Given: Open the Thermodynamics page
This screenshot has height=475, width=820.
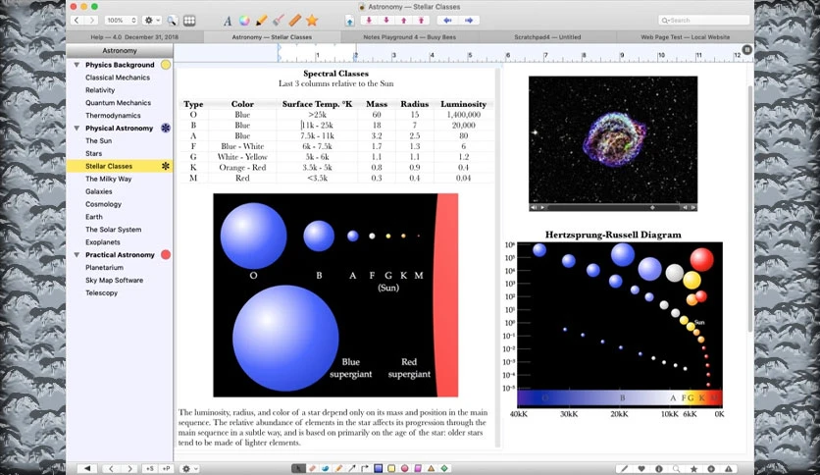Looking at the screenshot, I should pyautogui.click(x=113, y=116).
